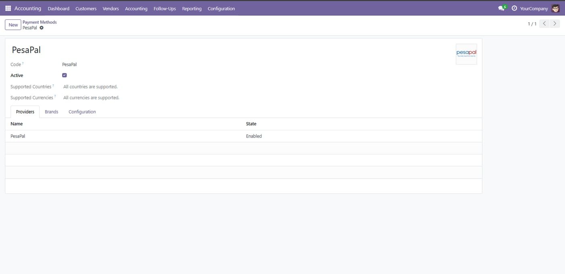The image size is (565, 274).
Task: Click the 1 / 1 pager counter
Action: tap(532, 24)
